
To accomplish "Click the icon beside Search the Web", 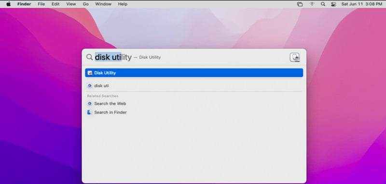I will click(90, 104).
